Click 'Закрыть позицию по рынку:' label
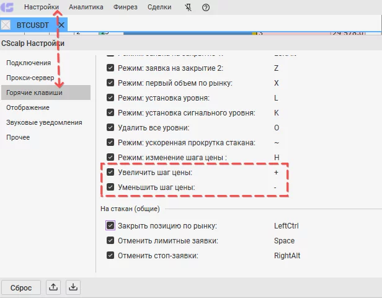The width and height of the screenshot is (382, 298). (x=167, y=226)
